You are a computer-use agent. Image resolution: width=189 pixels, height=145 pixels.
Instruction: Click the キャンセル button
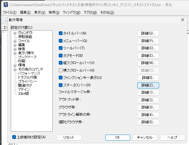[145, 137]
